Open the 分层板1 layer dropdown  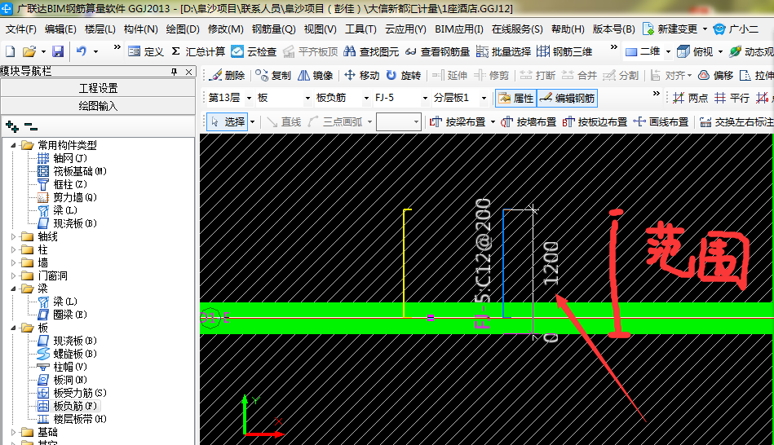click(x=484, y=98)
